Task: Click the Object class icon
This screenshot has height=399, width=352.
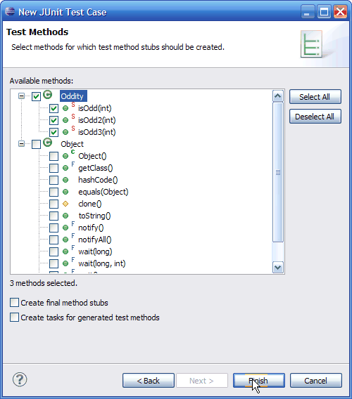Action: tap(47, 143)
